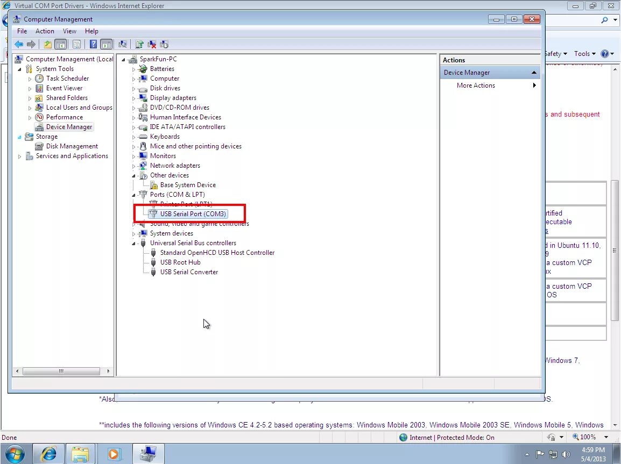
Task: Collapse Device Manager actions header arrow
Action: 534,73
